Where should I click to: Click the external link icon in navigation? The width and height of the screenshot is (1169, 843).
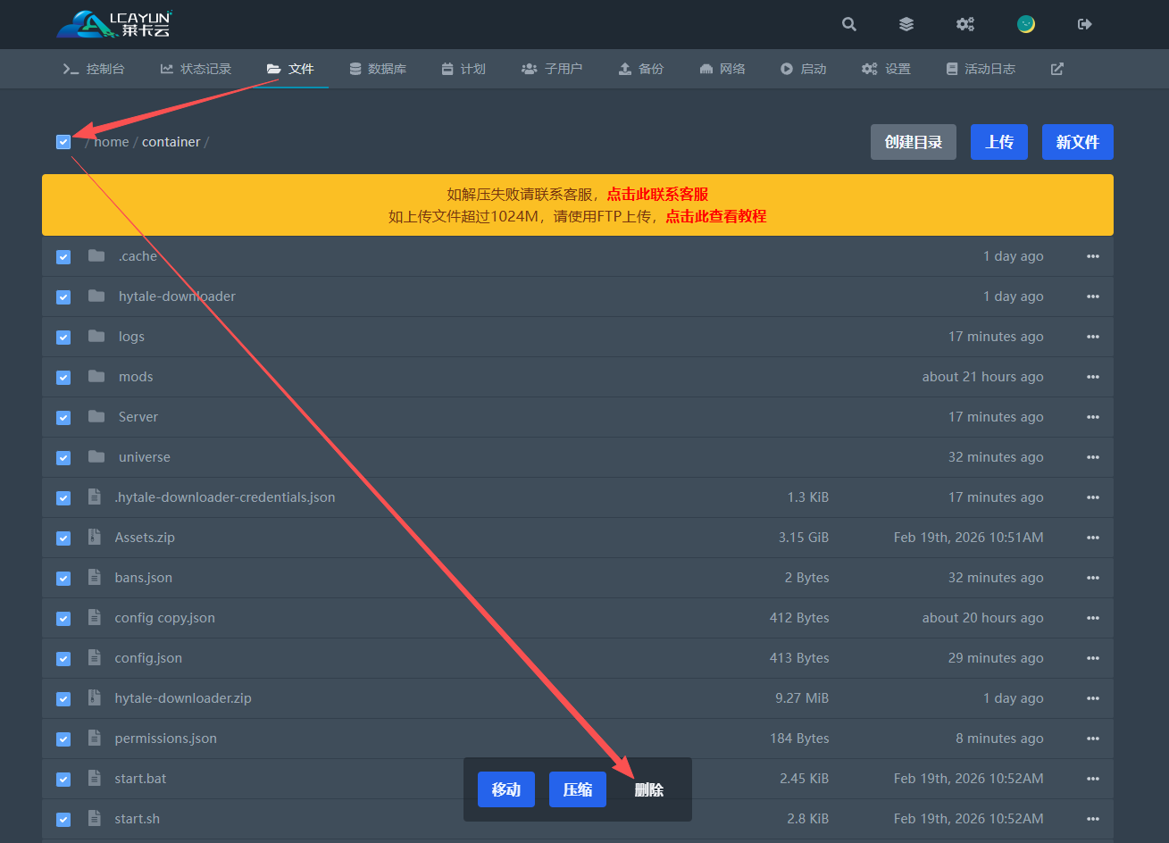click(1057, 69)
